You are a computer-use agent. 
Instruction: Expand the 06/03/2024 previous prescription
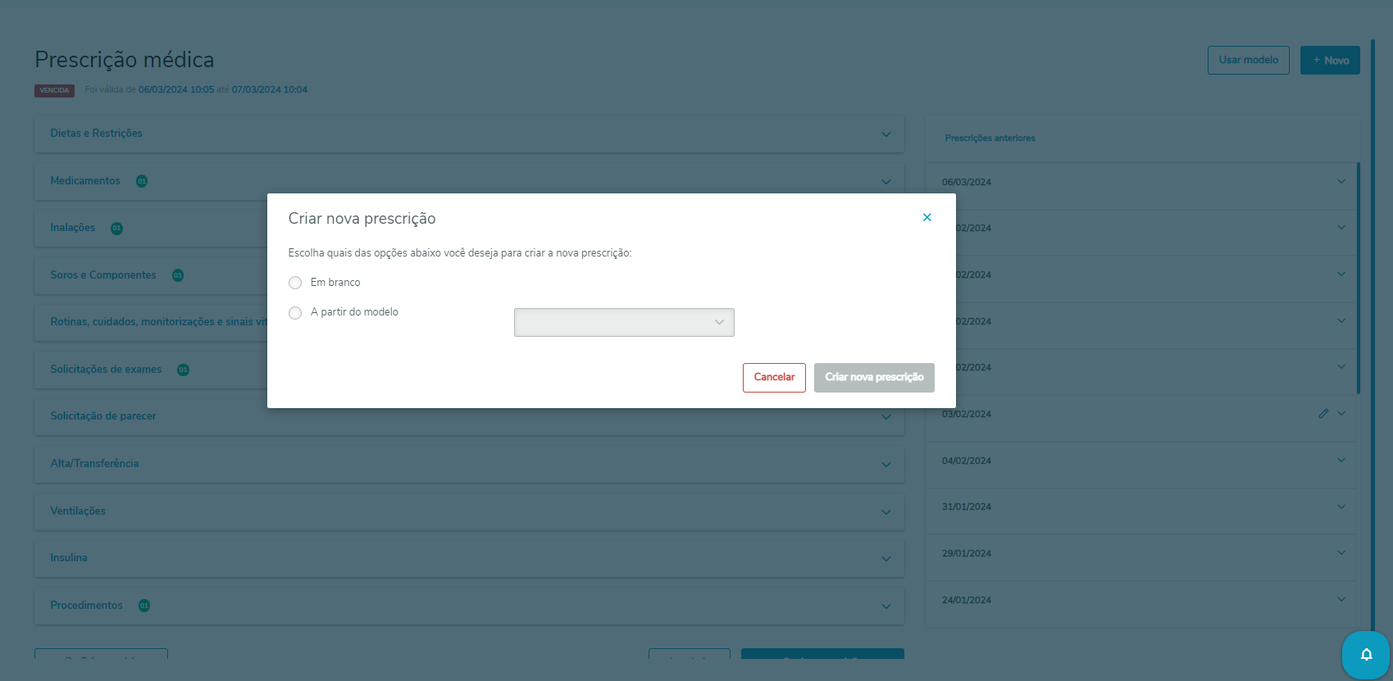(x=1341, y=181)
